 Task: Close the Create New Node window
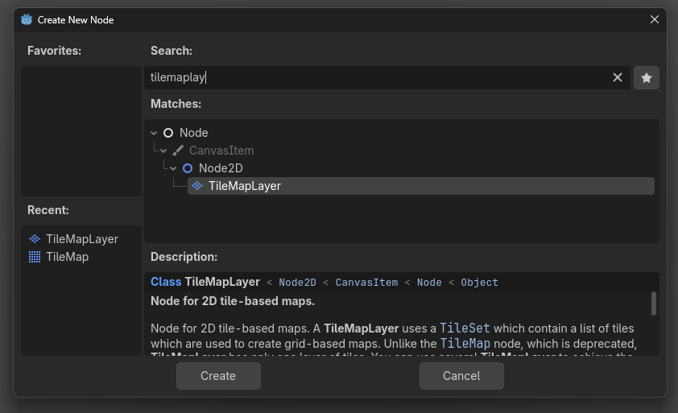coord(654,19)
